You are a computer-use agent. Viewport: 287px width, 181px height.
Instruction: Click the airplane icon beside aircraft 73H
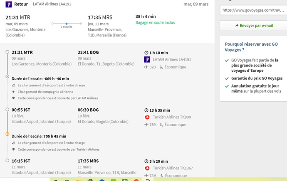[x=146, y=176]
